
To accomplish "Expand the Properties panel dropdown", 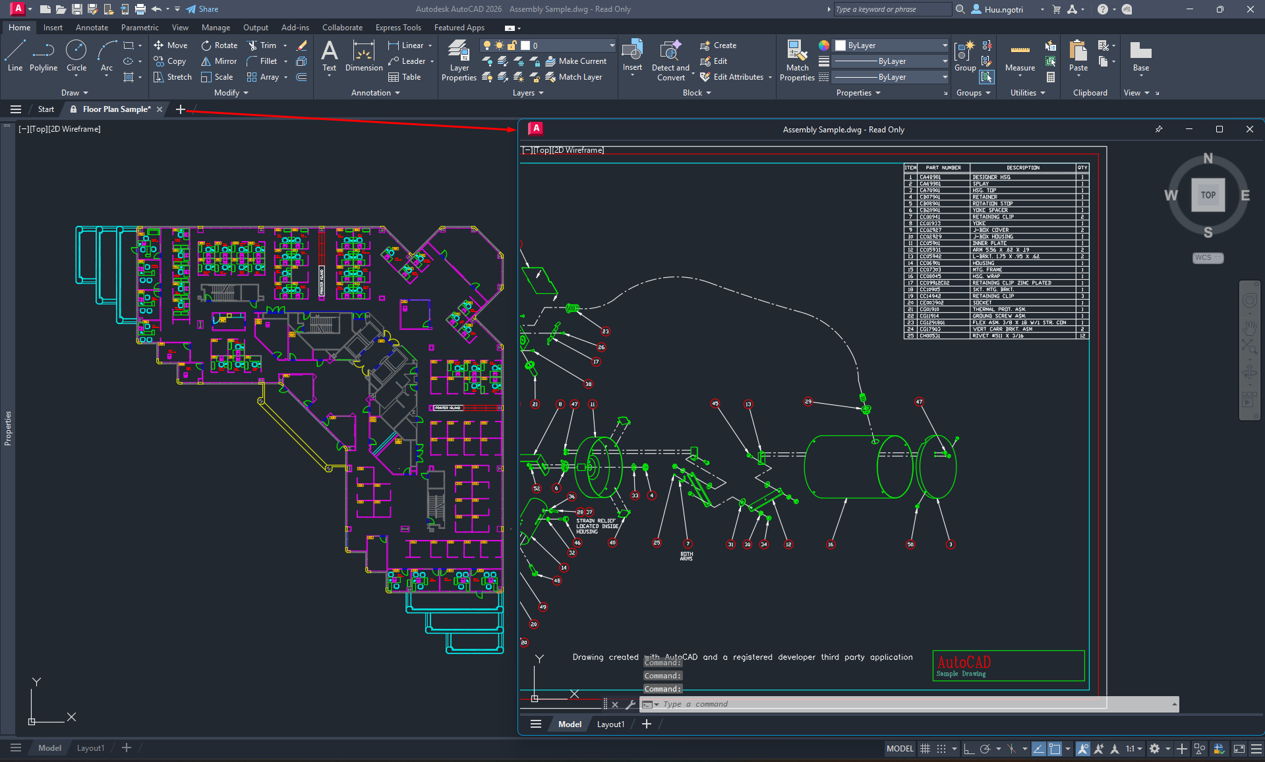I will point(858,93).
